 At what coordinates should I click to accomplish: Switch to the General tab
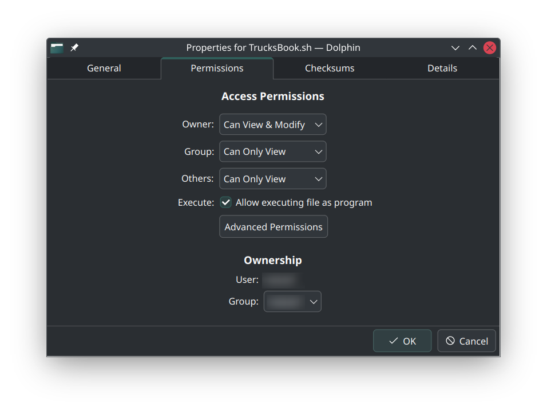104,69
